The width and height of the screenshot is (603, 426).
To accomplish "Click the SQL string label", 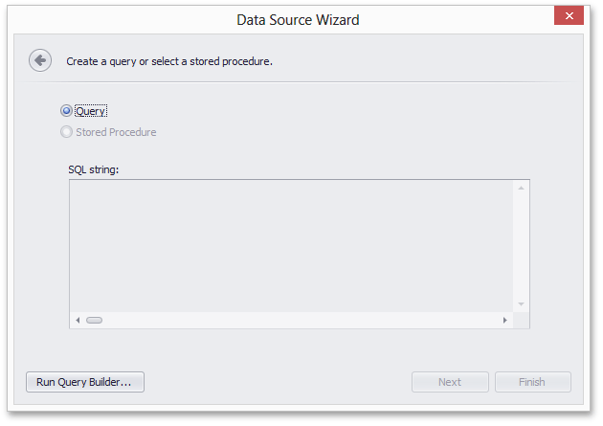I will pos(94,169).
